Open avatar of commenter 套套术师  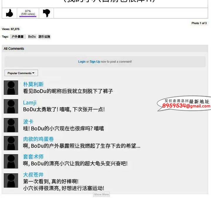tap(11, 161)
